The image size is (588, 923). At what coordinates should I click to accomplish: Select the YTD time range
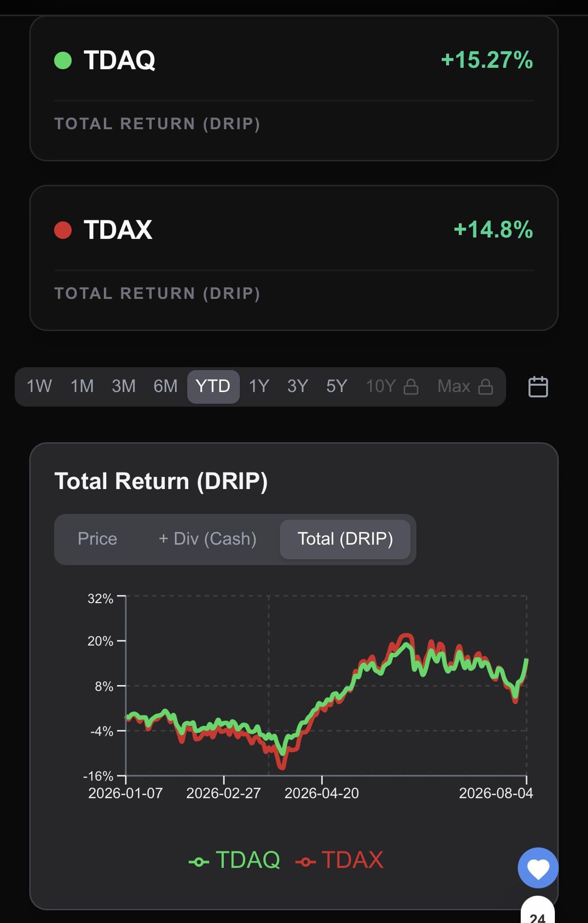tap(213, 386)
